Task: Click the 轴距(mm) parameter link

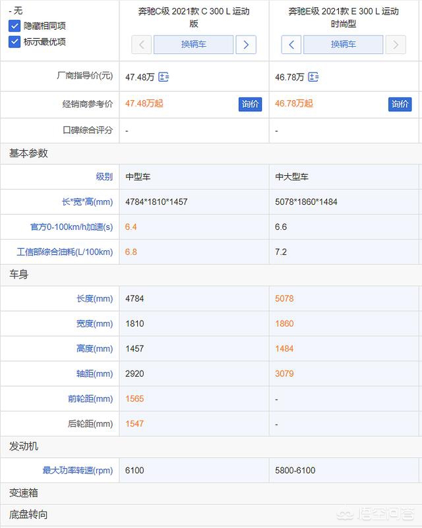Action: point(94,374)
